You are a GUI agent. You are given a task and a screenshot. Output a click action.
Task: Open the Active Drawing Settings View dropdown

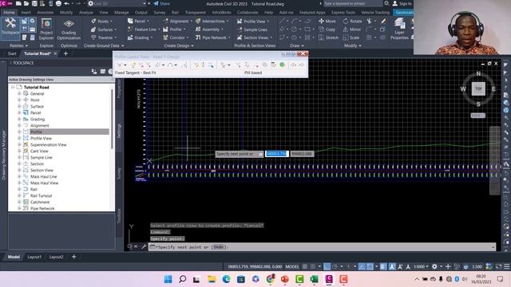click(x=61, y=80)
